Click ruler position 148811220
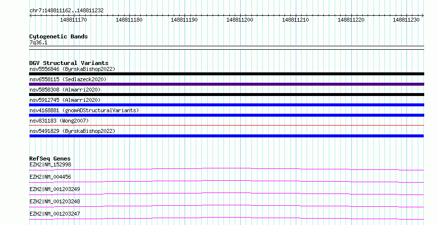 point(351,20)
